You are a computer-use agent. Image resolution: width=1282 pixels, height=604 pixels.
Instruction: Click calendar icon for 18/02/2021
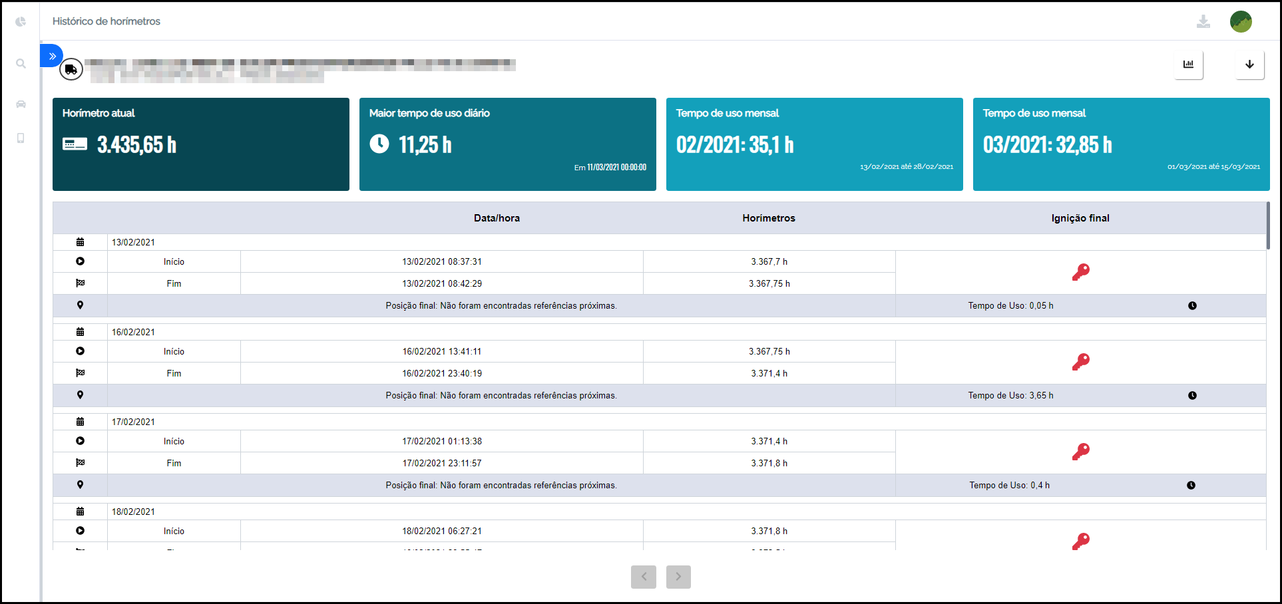tap(80, 512)
